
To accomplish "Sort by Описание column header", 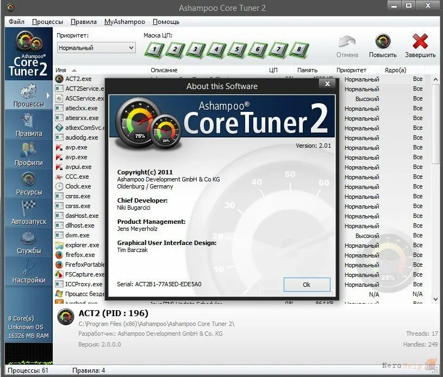I will (x=207, y=70).
